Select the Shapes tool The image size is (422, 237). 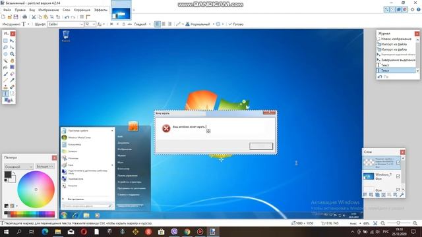tap(9, 100)
